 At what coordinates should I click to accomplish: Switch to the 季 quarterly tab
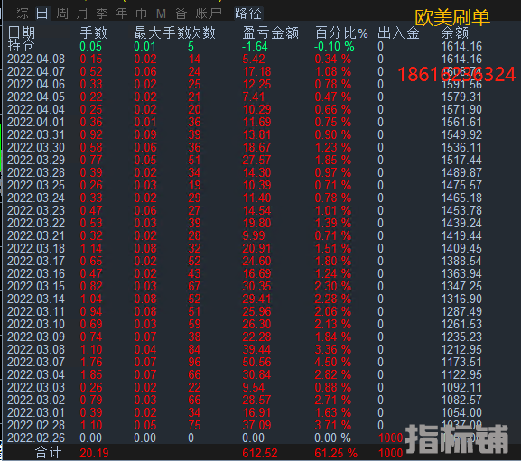tap(102, 14)
